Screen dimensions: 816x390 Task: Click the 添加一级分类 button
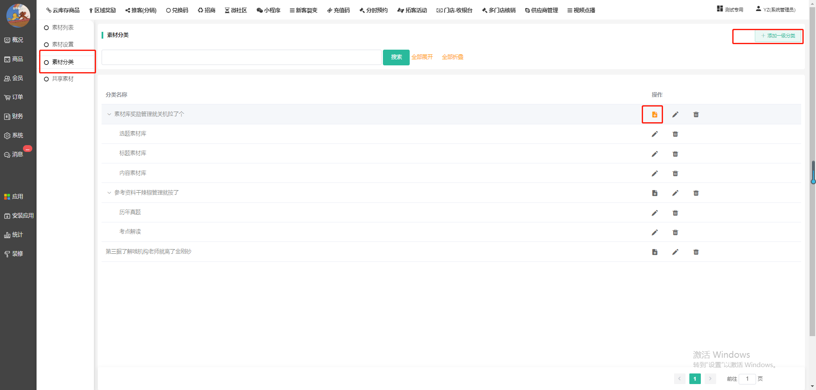[778, 36]
